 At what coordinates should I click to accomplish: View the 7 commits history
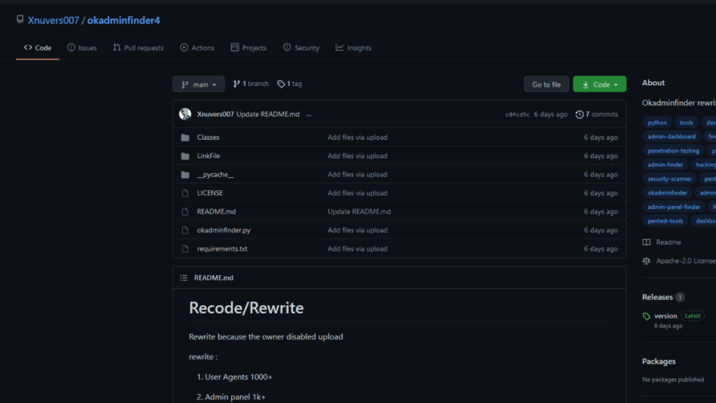596,114
